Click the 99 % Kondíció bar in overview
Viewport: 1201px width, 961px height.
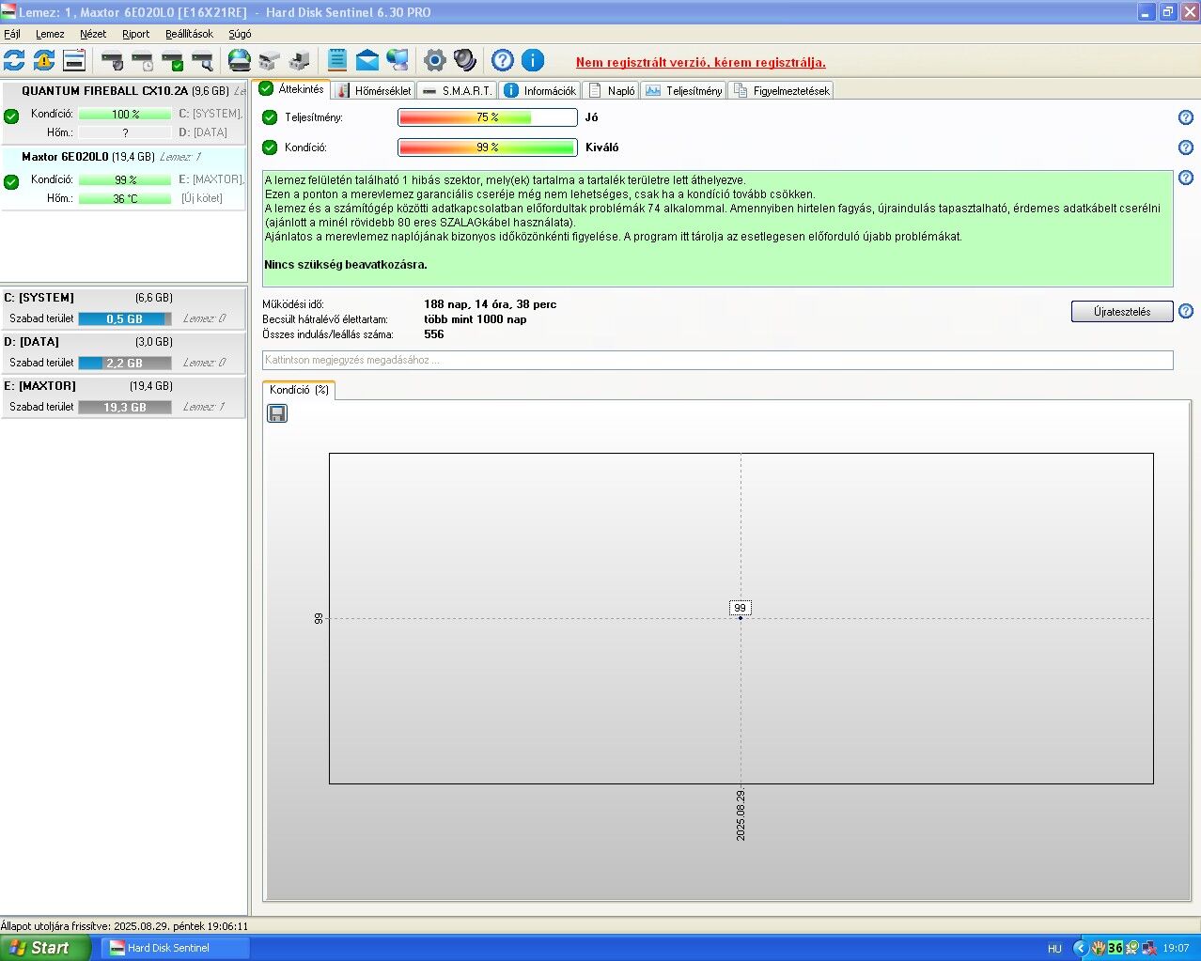(488, 147)
